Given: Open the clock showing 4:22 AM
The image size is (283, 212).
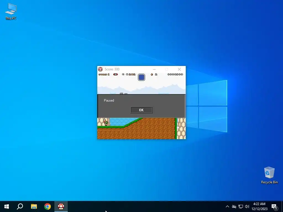Looking at the screenshot, I should 259,206.
